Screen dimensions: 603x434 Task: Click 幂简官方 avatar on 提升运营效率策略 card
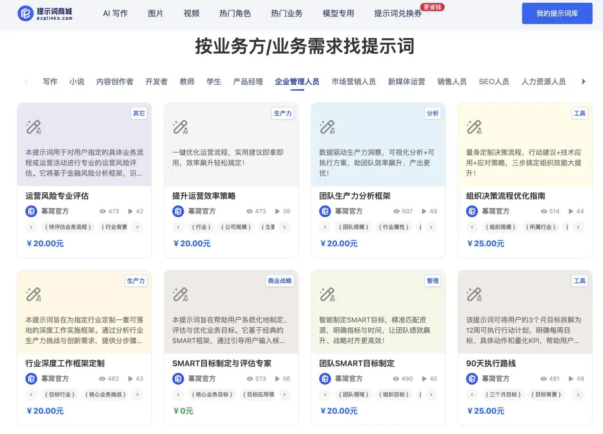(x=178, y=211)
